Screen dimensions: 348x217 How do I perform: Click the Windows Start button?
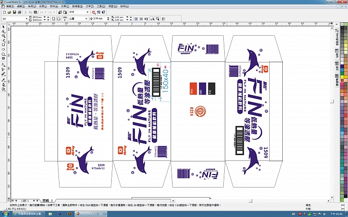tap(5, 214)
